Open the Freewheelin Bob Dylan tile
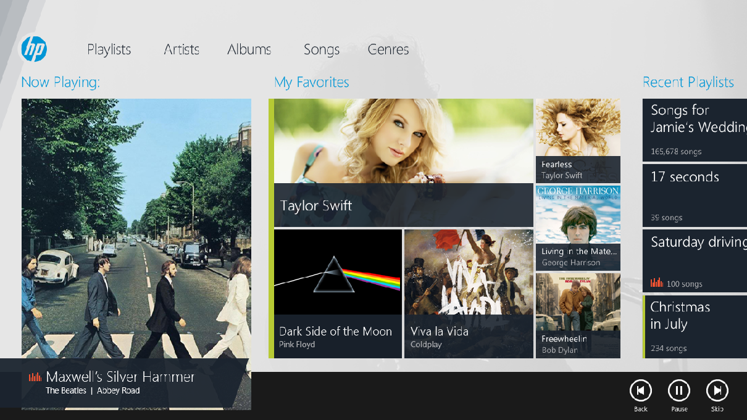Image resolution: width=747 pixels, height=420 pixels. (578, 316)
